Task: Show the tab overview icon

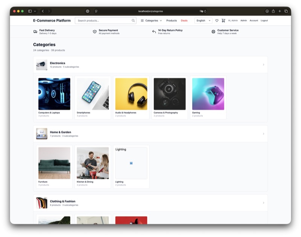Action: point(286,11)
